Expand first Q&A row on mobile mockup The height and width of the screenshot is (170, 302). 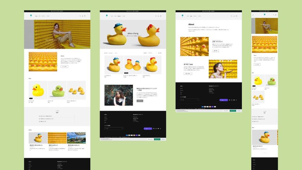[x=265, y=116]
